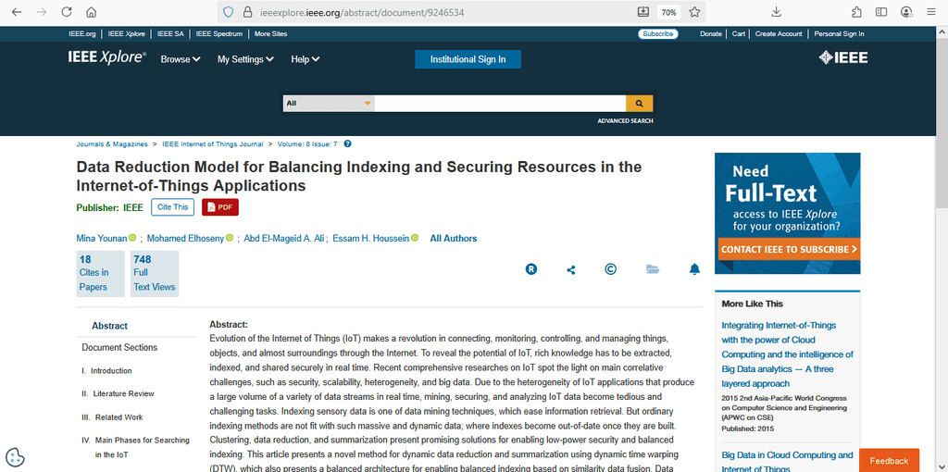
Task: Click the IEEE logo in the header
Action: pos(842,58)
